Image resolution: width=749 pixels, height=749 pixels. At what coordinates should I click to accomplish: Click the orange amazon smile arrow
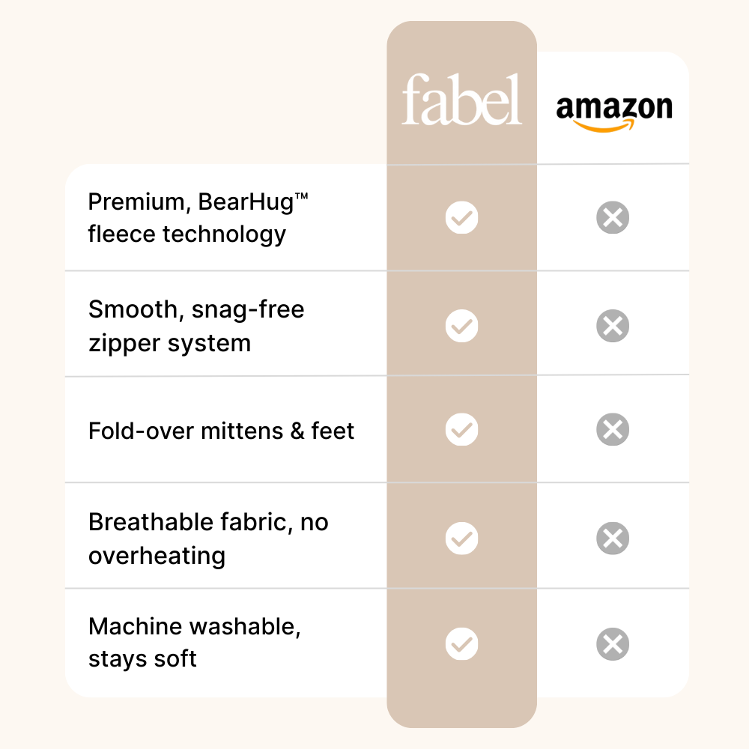tap(603, 126)
